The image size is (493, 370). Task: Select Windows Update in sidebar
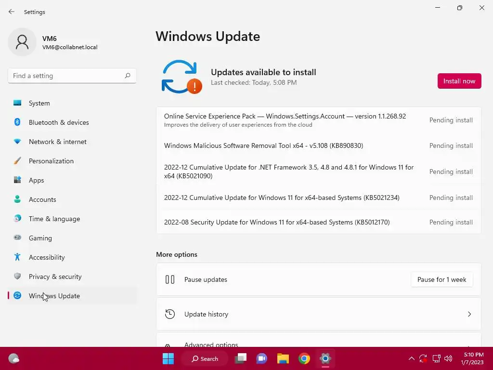(72, 296)
